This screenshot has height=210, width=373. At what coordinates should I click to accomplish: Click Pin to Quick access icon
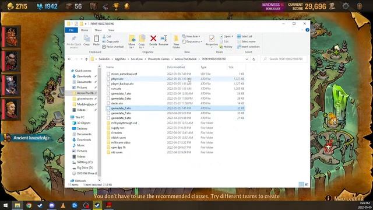(74, 38)
